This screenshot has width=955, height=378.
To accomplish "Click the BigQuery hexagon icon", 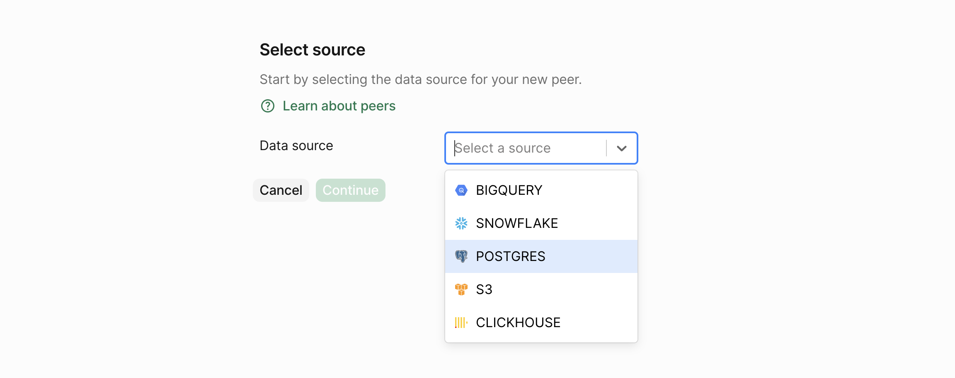I will click(x=461, y=190).
